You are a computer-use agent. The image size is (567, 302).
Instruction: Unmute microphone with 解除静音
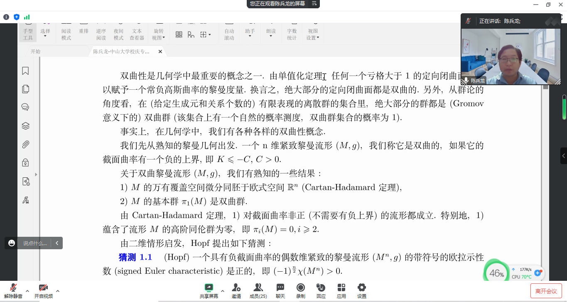[x=13, y=291]
